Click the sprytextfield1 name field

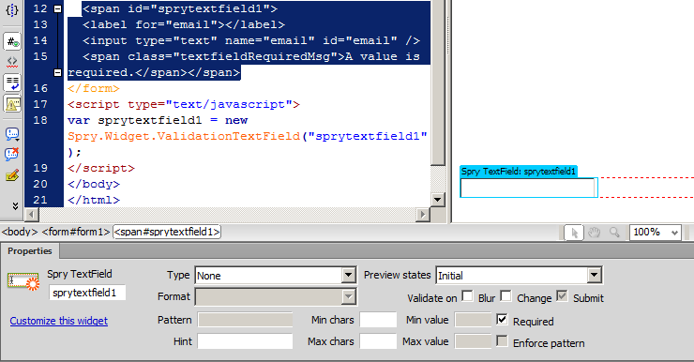point(87,293)
